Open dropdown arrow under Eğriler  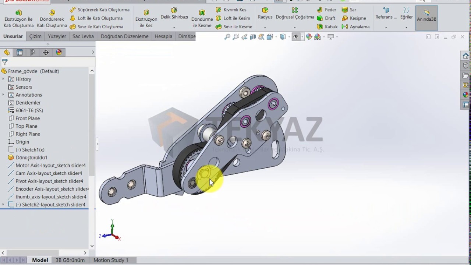(x=406, y=27)
